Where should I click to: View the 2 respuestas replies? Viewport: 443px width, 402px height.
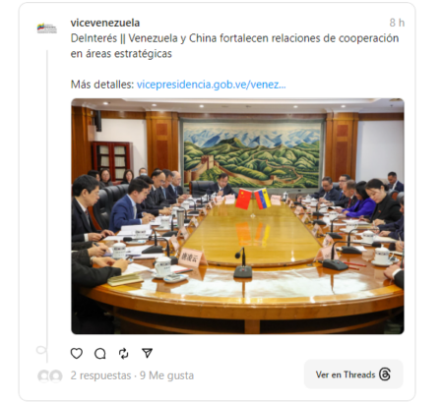click(100, 375)
